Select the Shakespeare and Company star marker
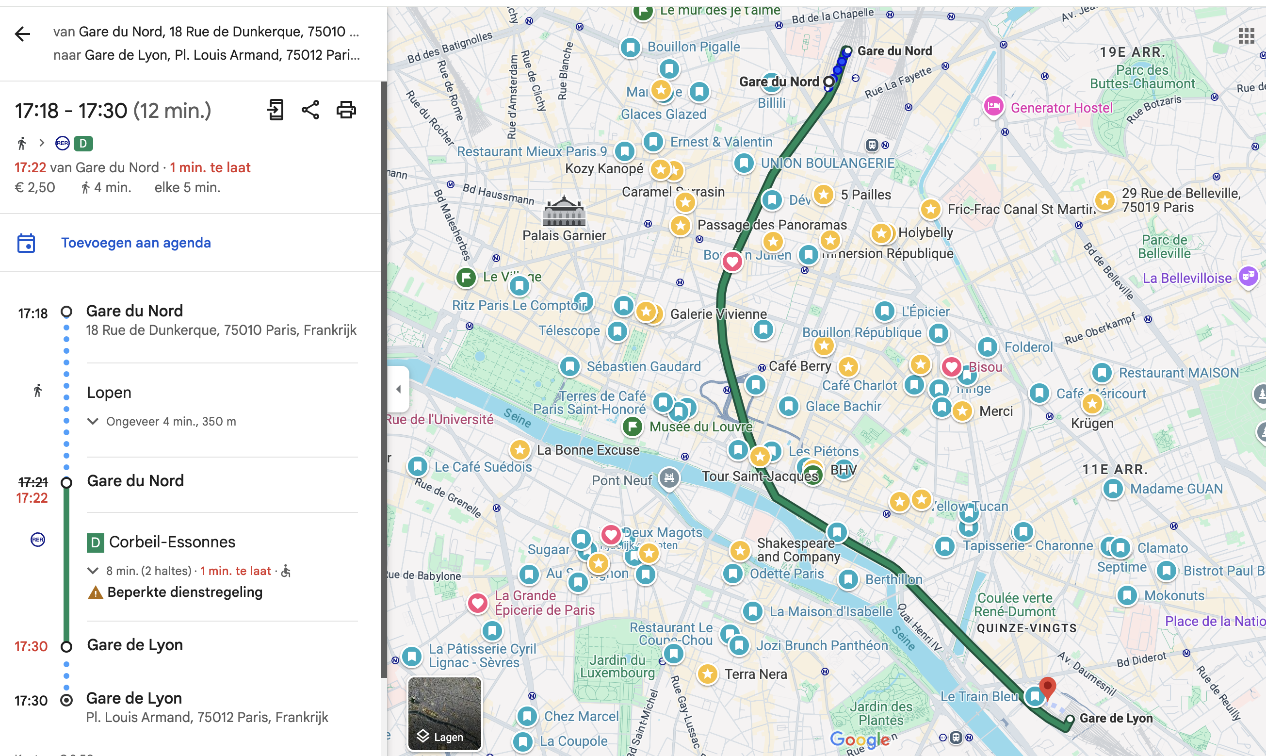 click(740, 550)
